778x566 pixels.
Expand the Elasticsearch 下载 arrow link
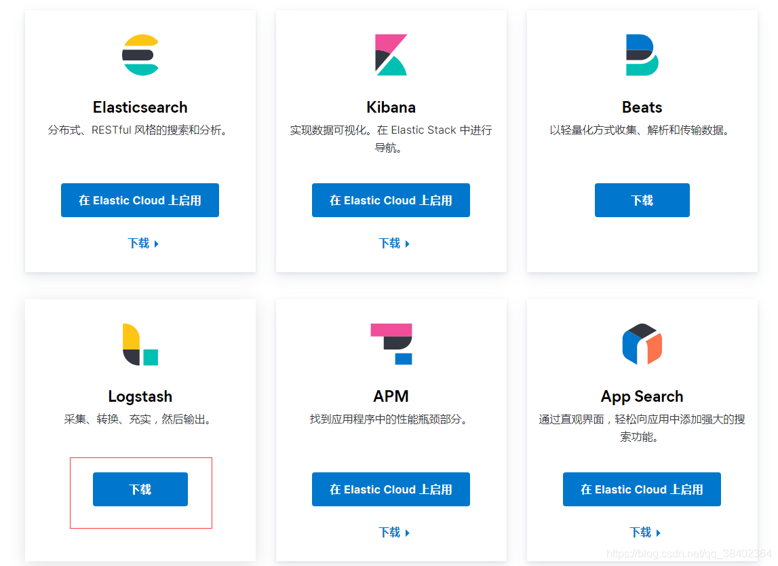click(143, 243)
